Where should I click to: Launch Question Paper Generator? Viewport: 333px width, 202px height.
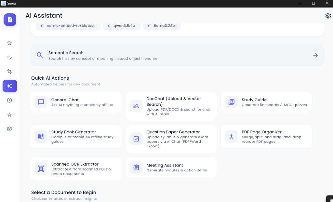[171, 139]
